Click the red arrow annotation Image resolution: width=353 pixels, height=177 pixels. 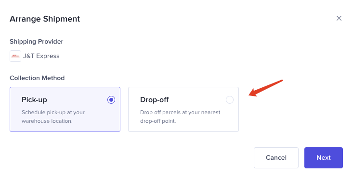pyautogui.click(x=266, y=88)
